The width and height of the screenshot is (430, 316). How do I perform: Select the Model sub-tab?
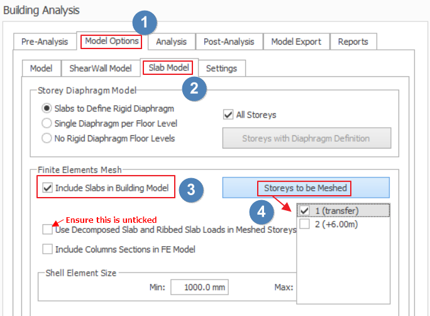[x=41, y=68]
